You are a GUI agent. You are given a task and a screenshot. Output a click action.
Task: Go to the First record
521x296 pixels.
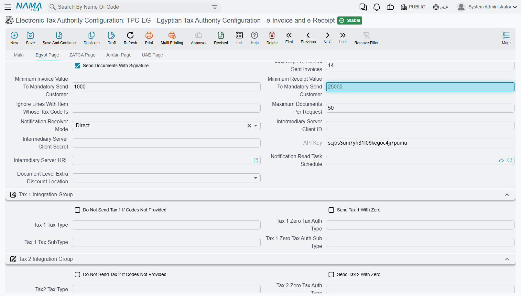[x=289, y=35]
